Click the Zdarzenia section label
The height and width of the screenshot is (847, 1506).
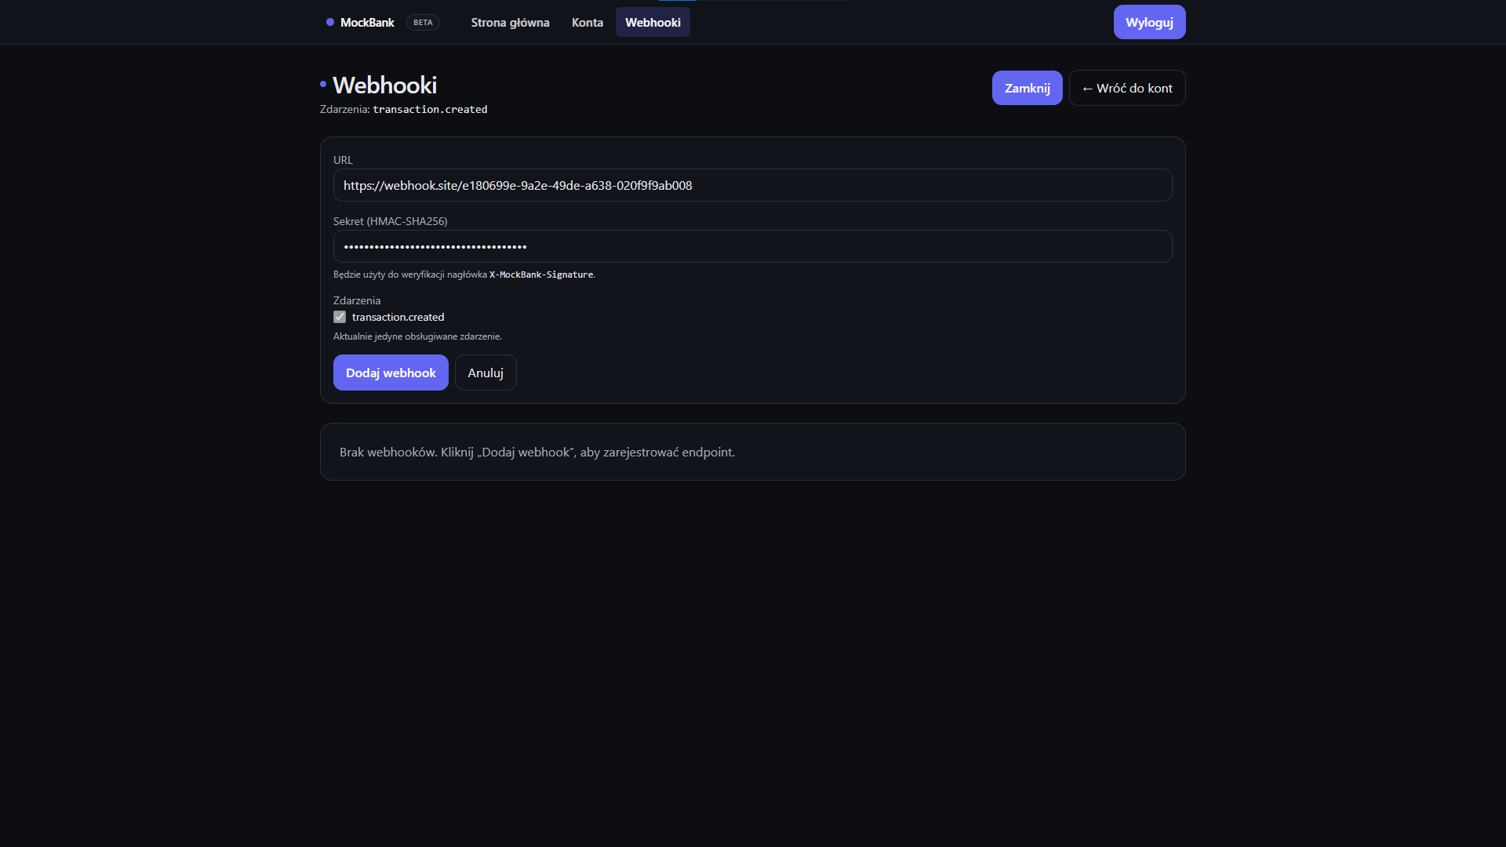click(357, 300)
